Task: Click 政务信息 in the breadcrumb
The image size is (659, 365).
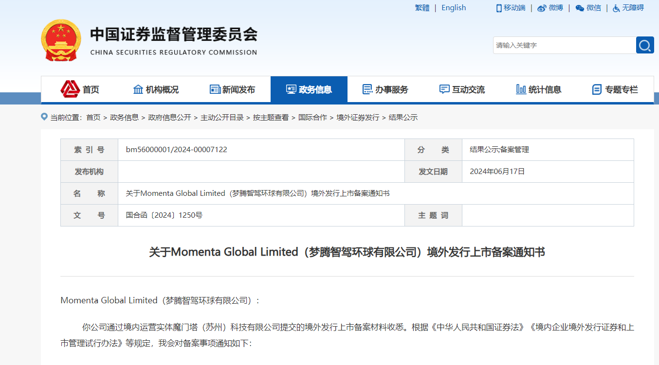Action: 124,118
